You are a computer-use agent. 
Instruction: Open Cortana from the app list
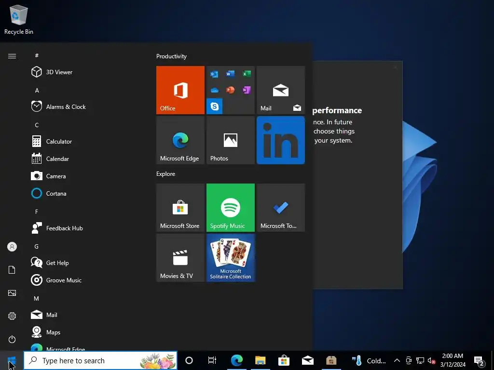point(85,193)
